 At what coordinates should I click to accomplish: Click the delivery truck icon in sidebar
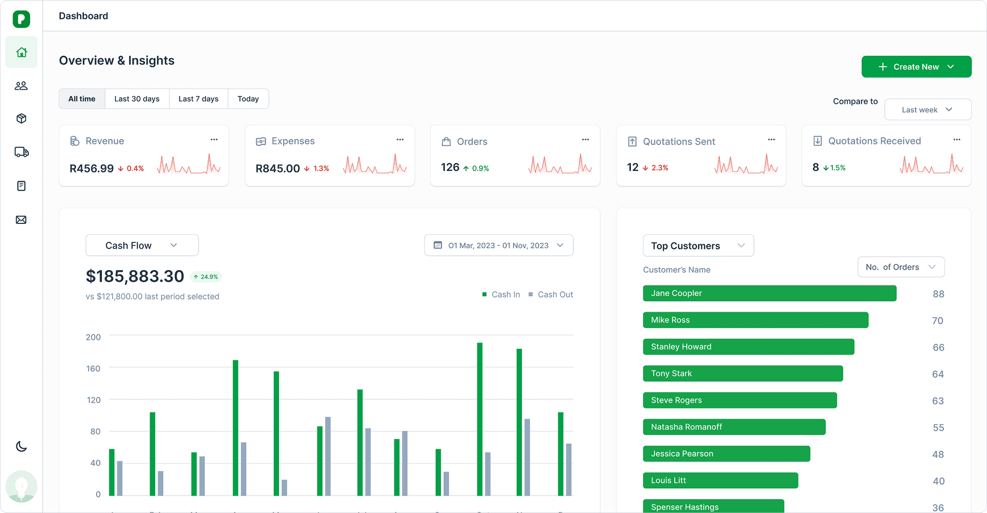[x=21, y=152]
